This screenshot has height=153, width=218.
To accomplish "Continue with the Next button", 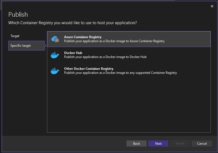I will coord(158,143).
